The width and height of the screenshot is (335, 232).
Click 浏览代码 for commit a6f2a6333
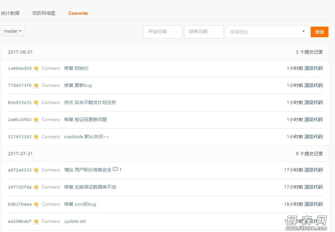pyautogui.click(x=313, y=170)
